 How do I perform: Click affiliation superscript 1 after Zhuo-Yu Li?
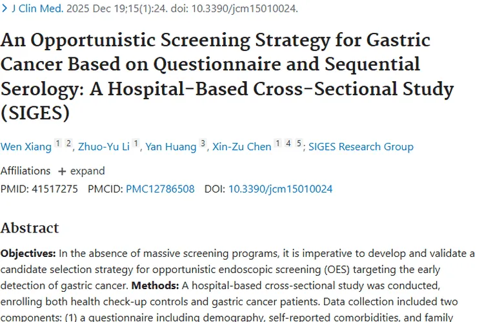click(136, 144)
